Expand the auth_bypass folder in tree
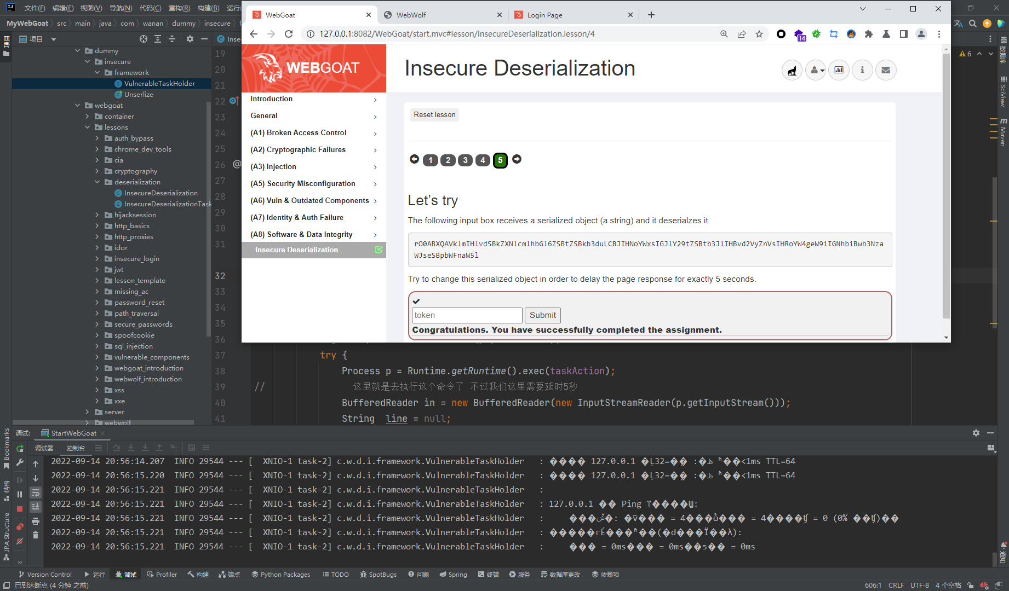The image size is (1009, 591). 97,138
